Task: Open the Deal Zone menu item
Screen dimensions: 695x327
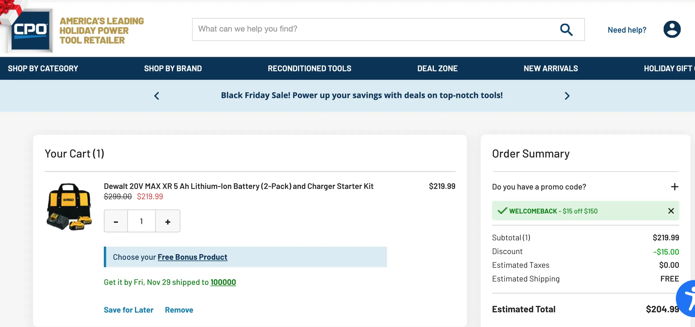Action: coord(437,69)
